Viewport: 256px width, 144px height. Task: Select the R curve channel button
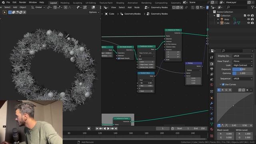coord(222,90)
